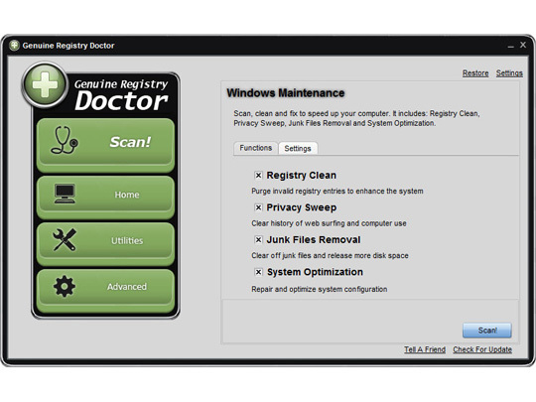Select the Settings tab

(298, 148)
